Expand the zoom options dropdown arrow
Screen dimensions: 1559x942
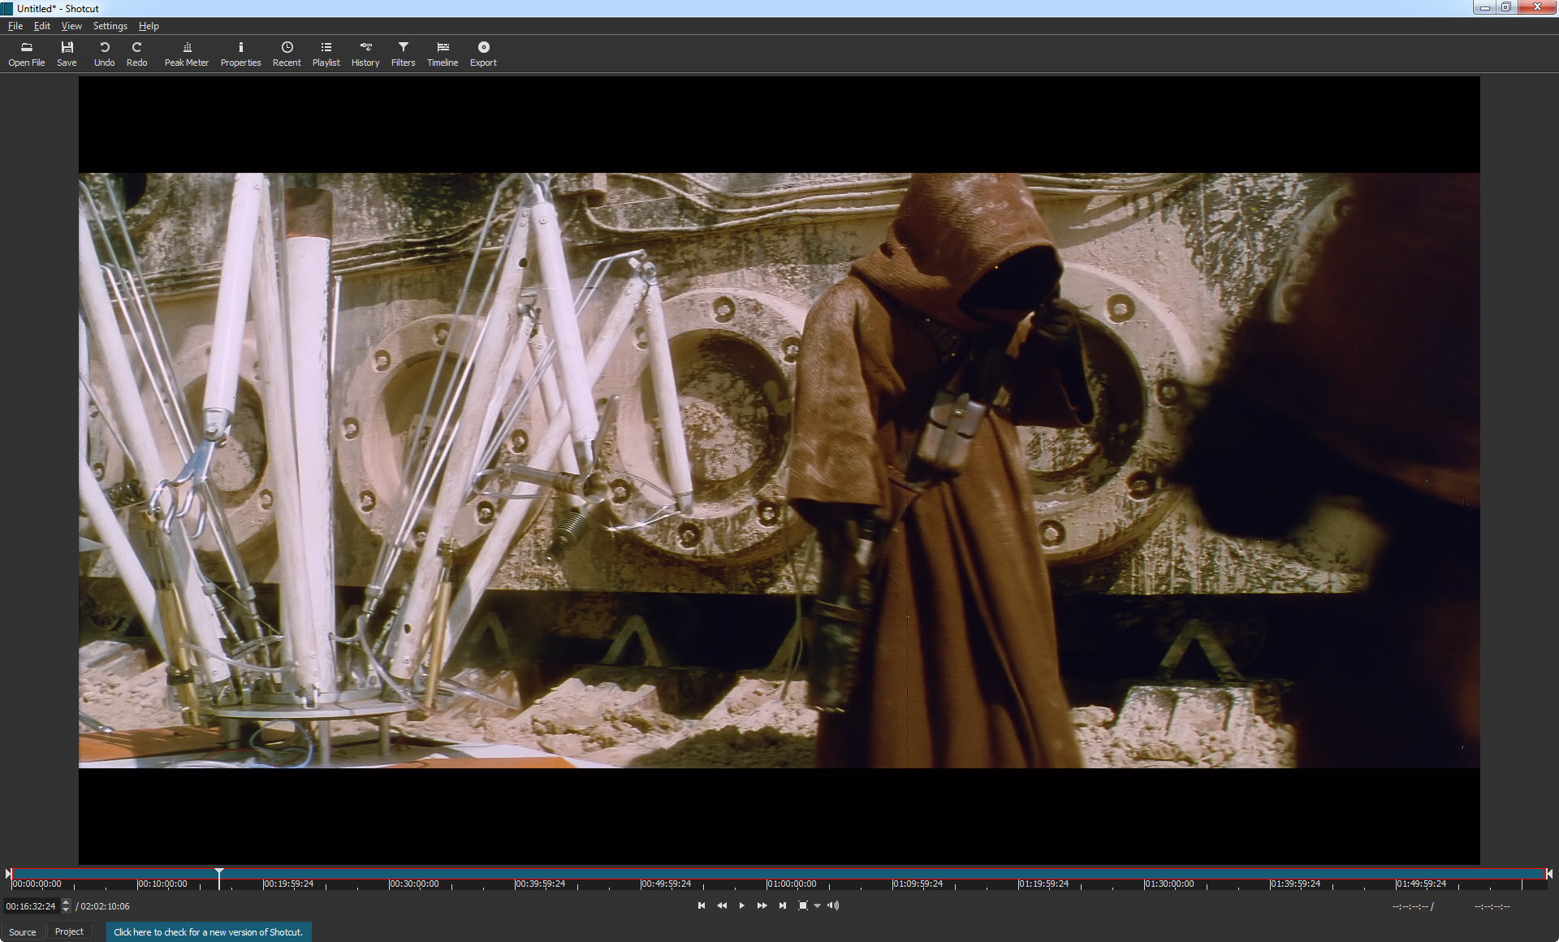pos(817,905)
